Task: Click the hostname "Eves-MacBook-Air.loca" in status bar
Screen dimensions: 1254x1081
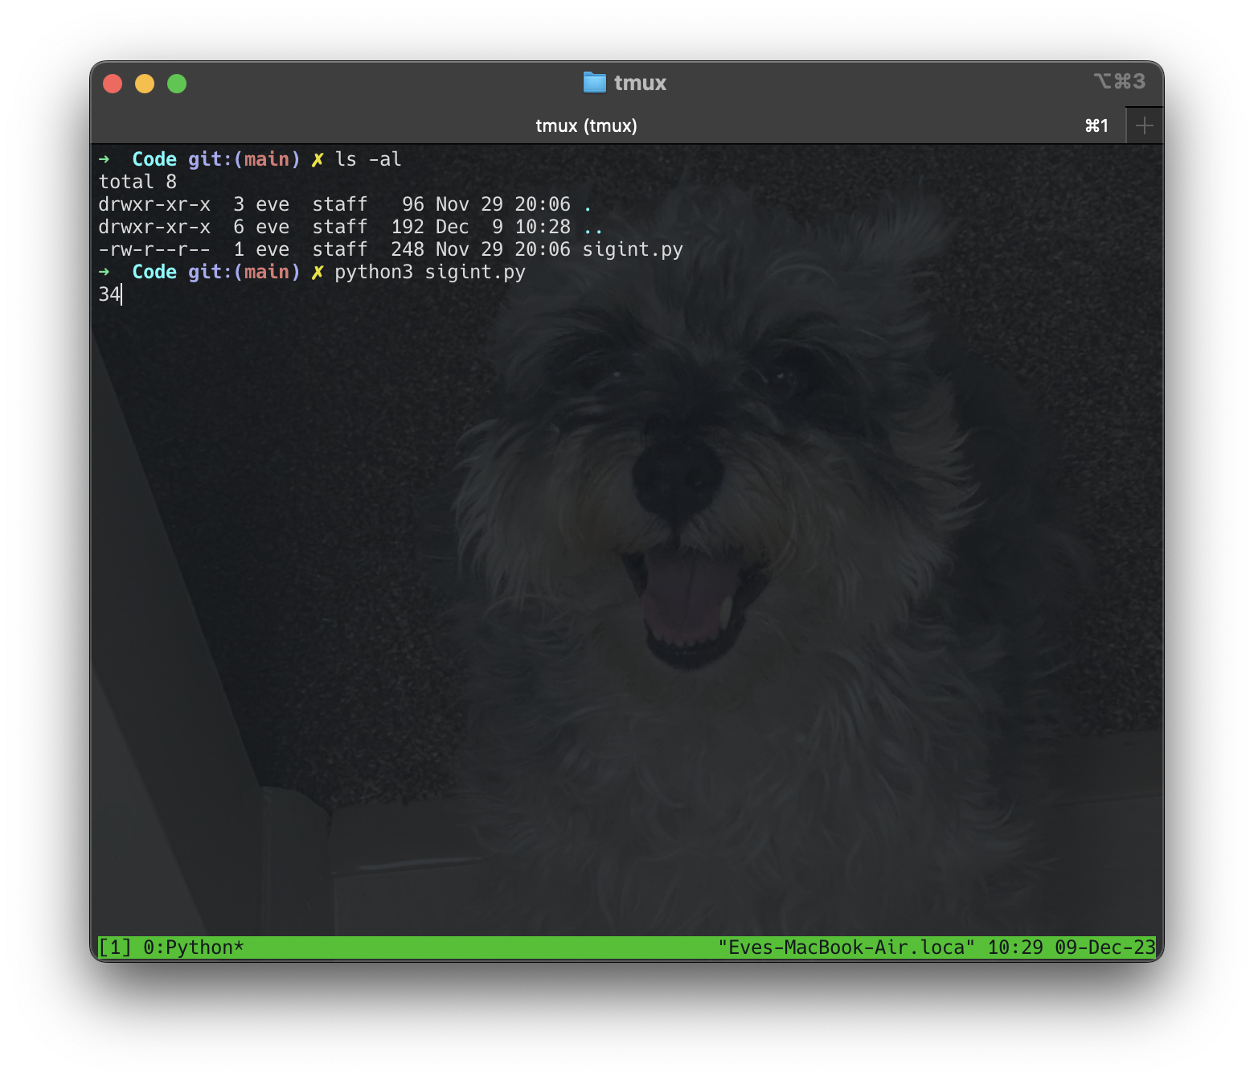Action: click(846, 947)
